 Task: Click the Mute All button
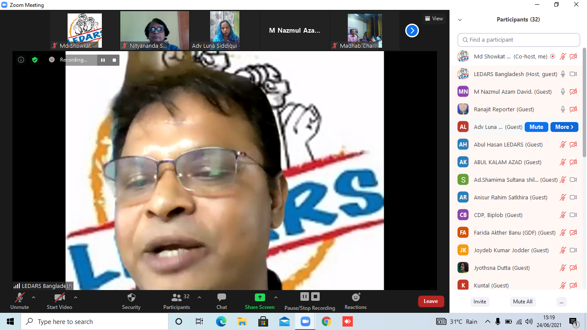523,302
